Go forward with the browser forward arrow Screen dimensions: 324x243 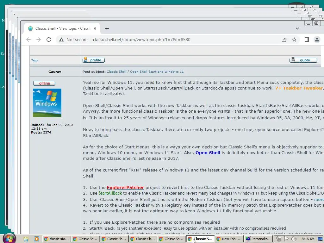(39, 40)
